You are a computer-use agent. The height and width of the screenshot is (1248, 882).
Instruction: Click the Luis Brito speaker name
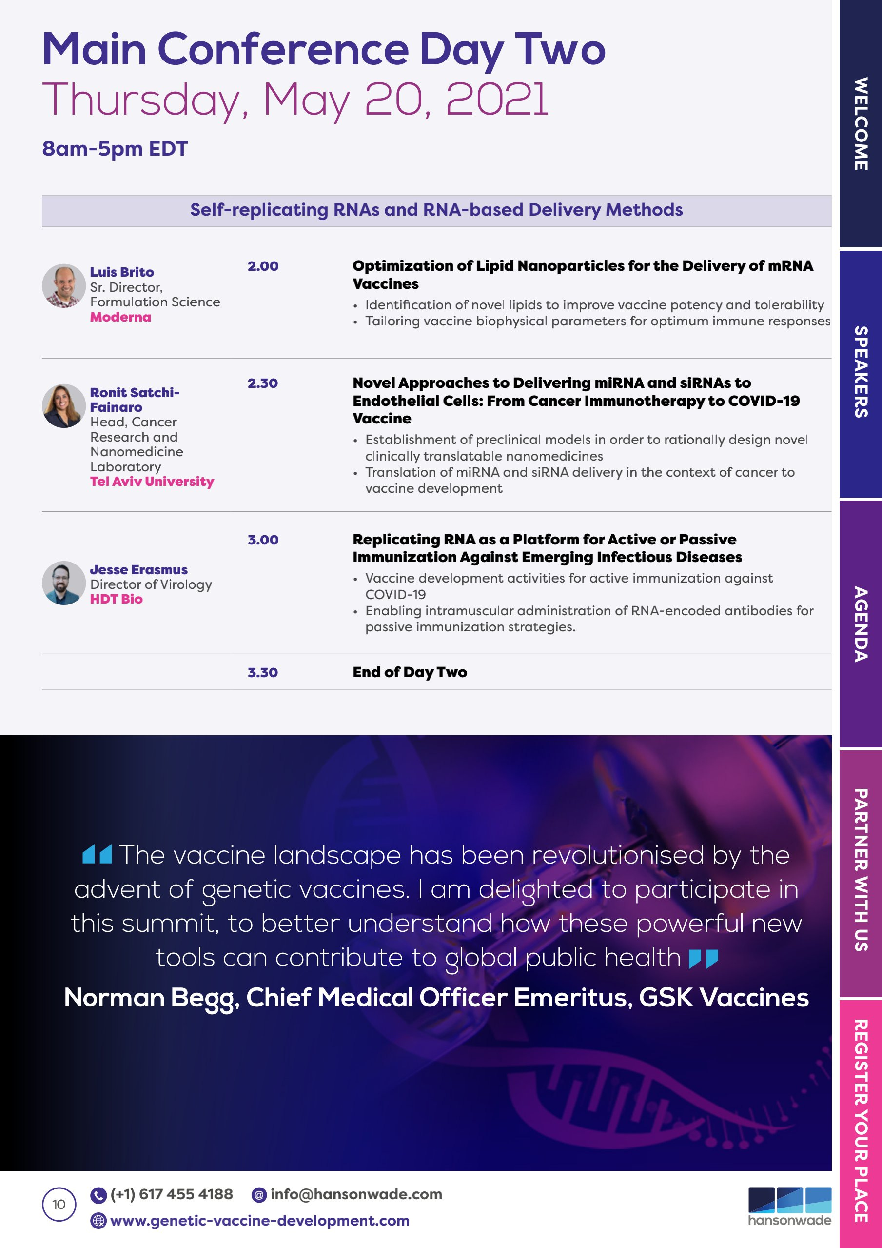click(x=122, y=272)
